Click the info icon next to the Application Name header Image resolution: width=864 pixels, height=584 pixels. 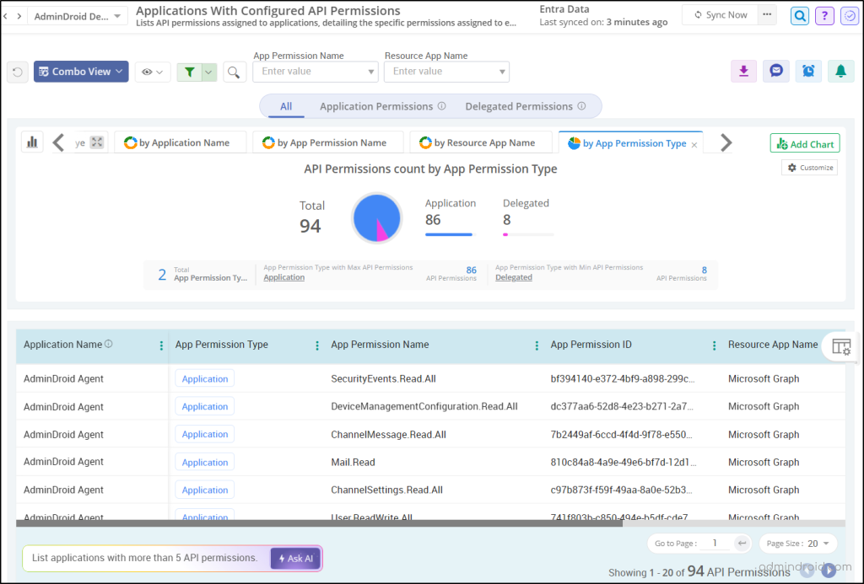coord(109,344)
